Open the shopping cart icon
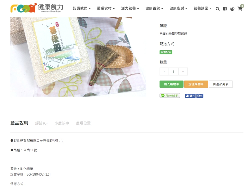Screen dimensions: 250x187 240,8
